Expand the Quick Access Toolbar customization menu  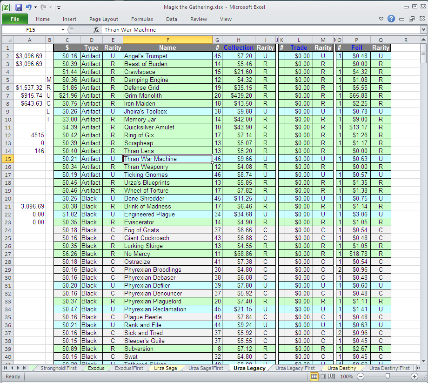coord(58,7)
